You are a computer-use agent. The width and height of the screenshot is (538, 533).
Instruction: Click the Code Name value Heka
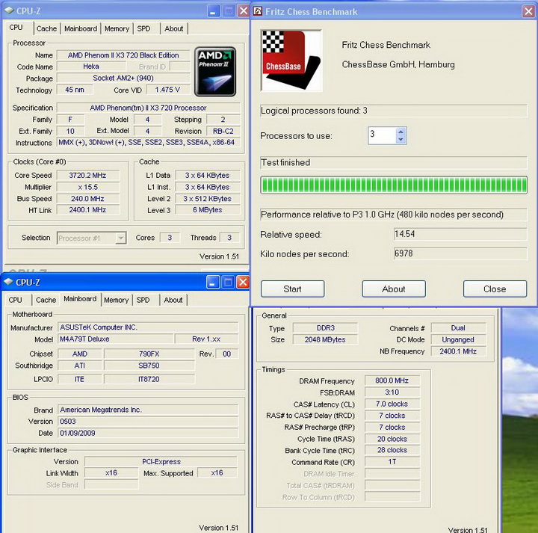tap(91, 67)
